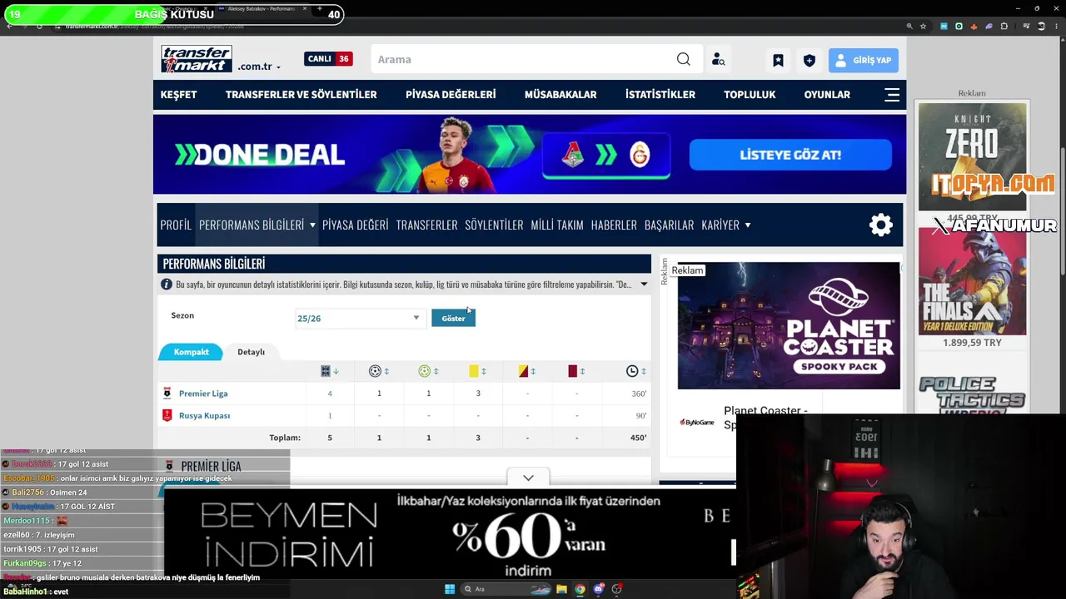This screenshot has width=1066, height=599.
Task: Open the Oyunlar menu
Action: 827,95
